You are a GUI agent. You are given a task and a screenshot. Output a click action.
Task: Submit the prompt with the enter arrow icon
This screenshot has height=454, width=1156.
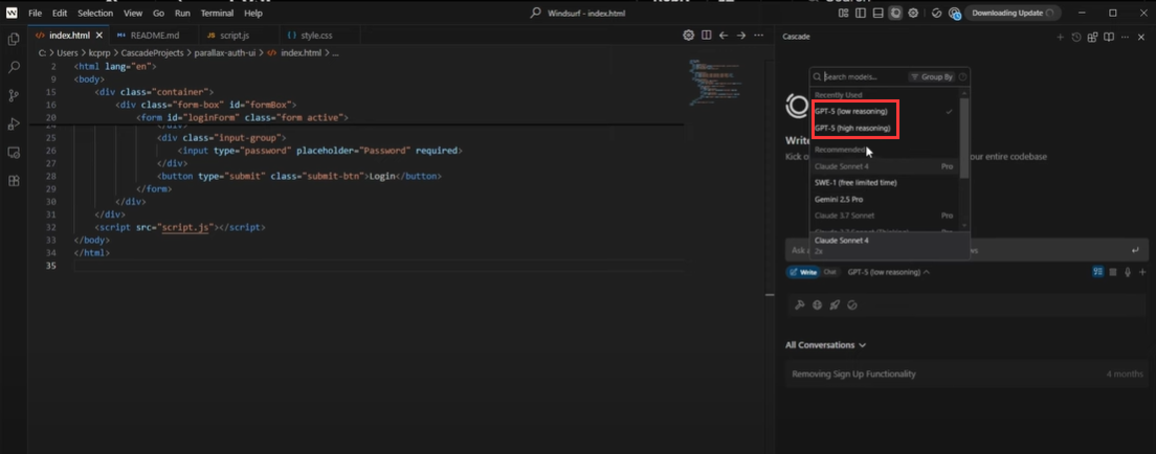coord(1135,250)
